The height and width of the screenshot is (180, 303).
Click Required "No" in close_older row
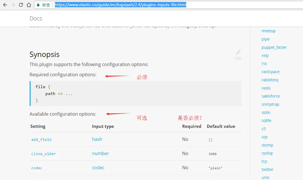[x=185, y=153]
